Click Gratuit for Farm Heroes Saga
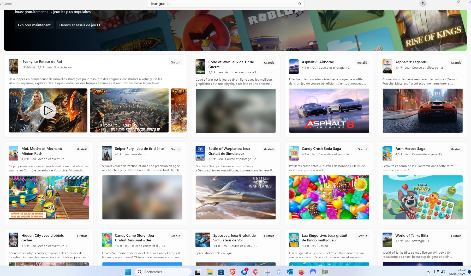The height and width of the screenshot is (276, 471). coord(456,149)
